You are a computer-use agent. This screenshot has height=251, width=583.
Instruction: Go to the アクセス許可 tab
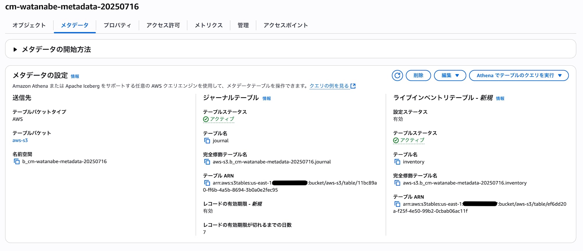pos(163,25)
